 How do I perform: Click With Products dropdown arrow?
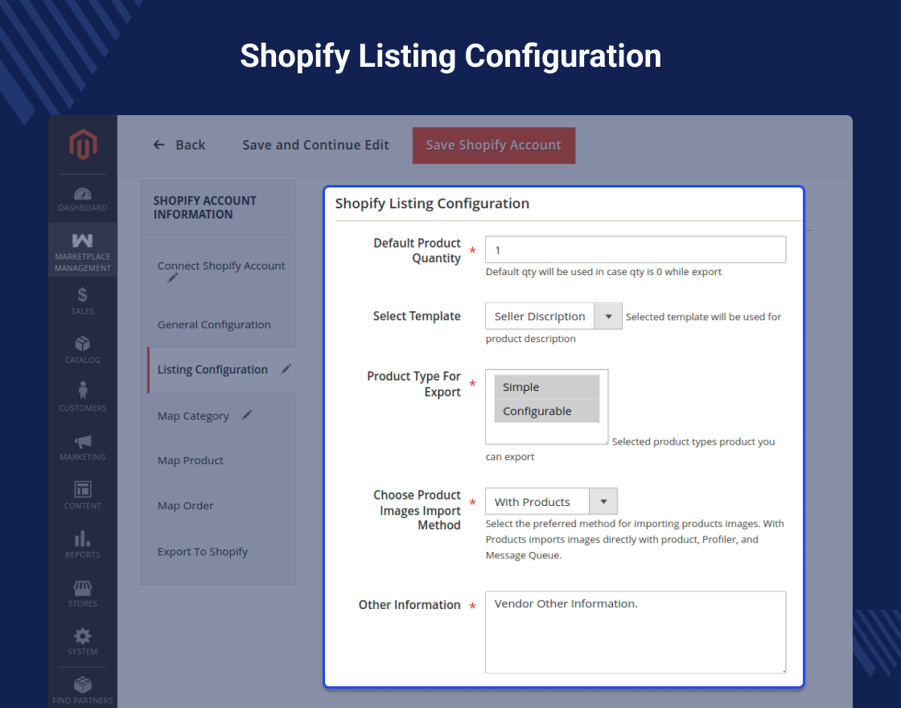(603, 501)
